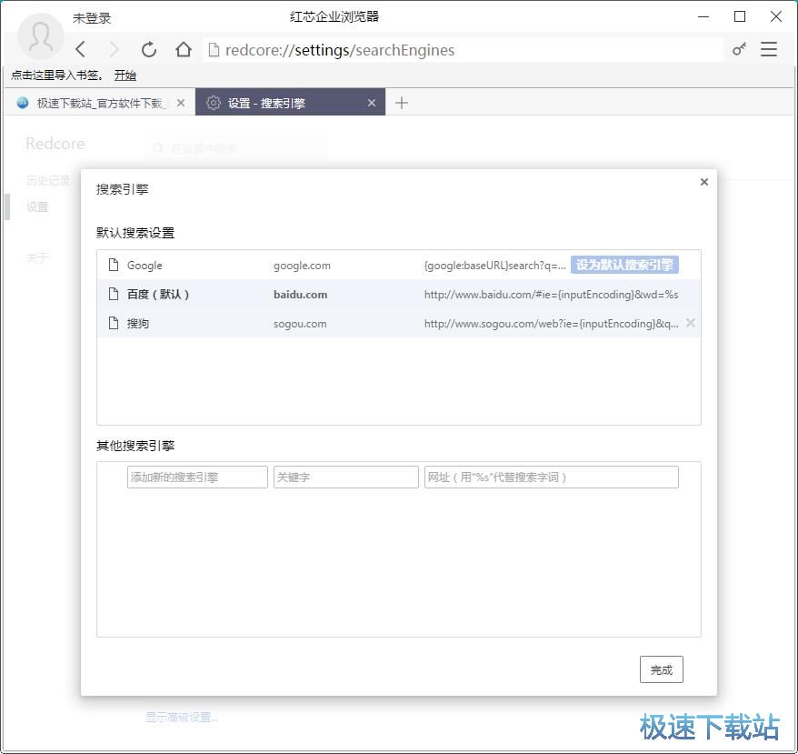Click the search engine URL input field
This screenshot has height=754, width=798.
[551, 477]
